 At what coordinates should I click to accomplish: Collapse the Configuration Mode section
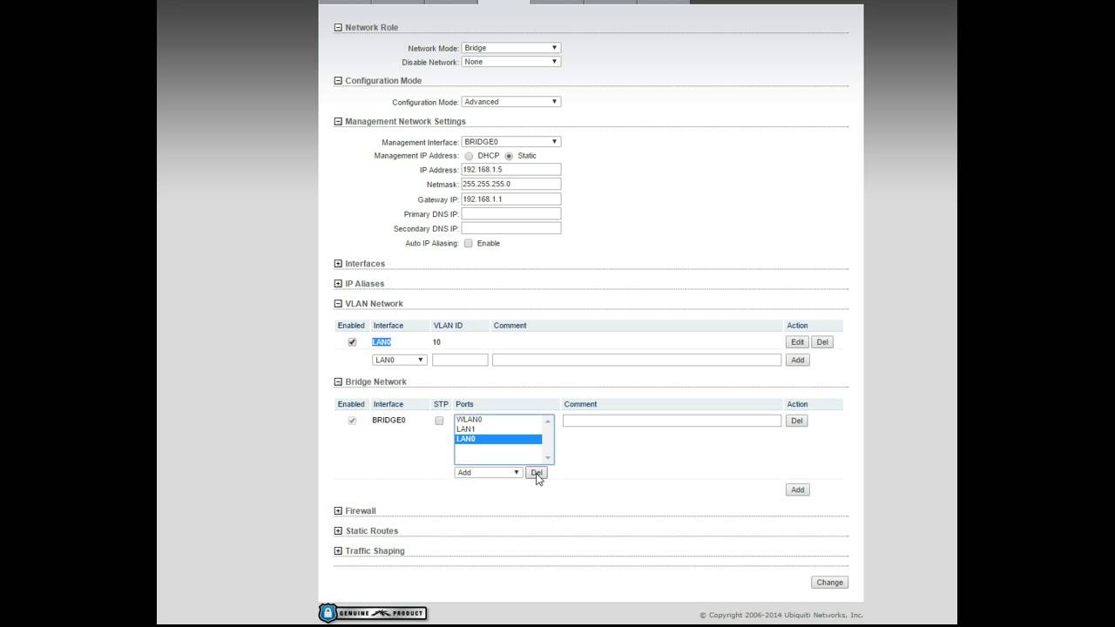(x=338, y=81)
